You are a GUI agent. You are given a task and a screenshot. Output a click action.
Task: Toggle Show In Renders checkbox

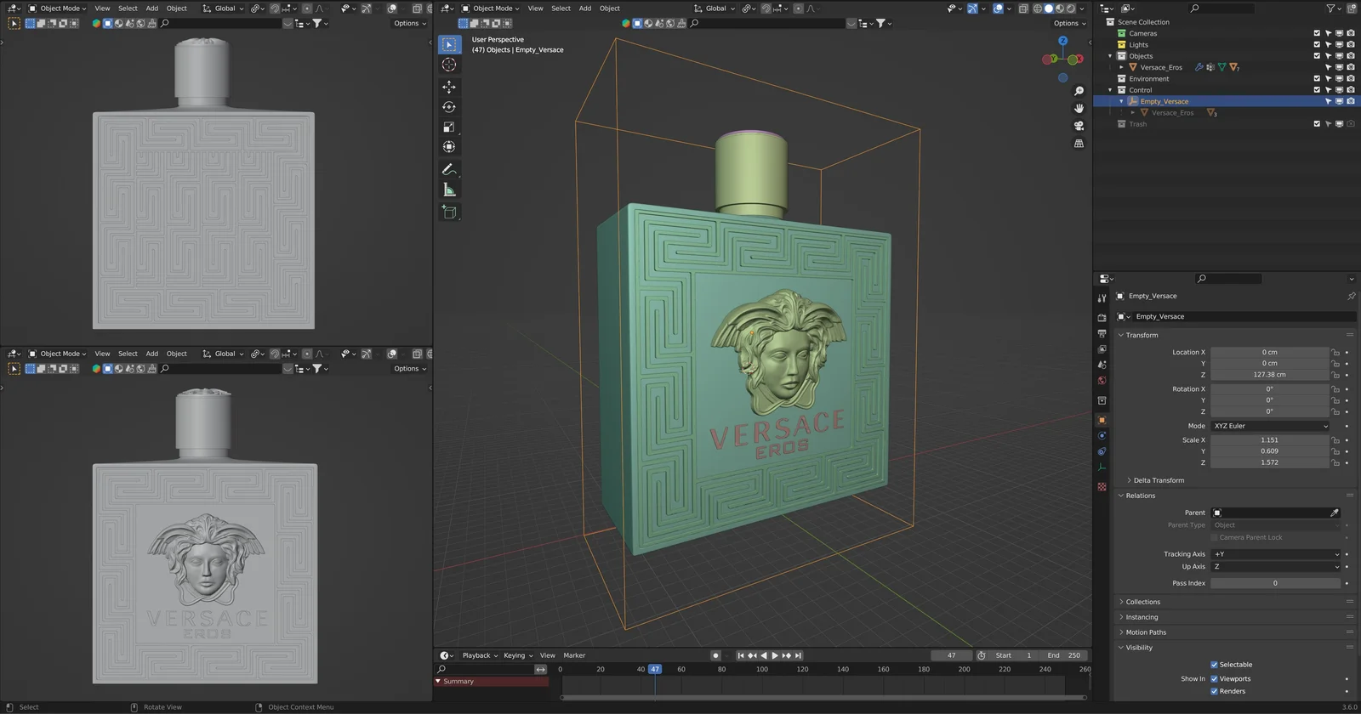coord(1214,691)
